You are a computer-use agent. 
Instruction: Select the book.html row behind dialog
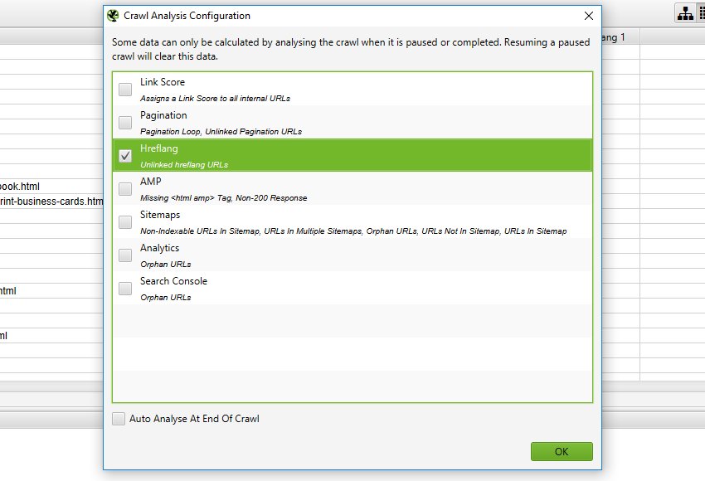tap(20, 186)
